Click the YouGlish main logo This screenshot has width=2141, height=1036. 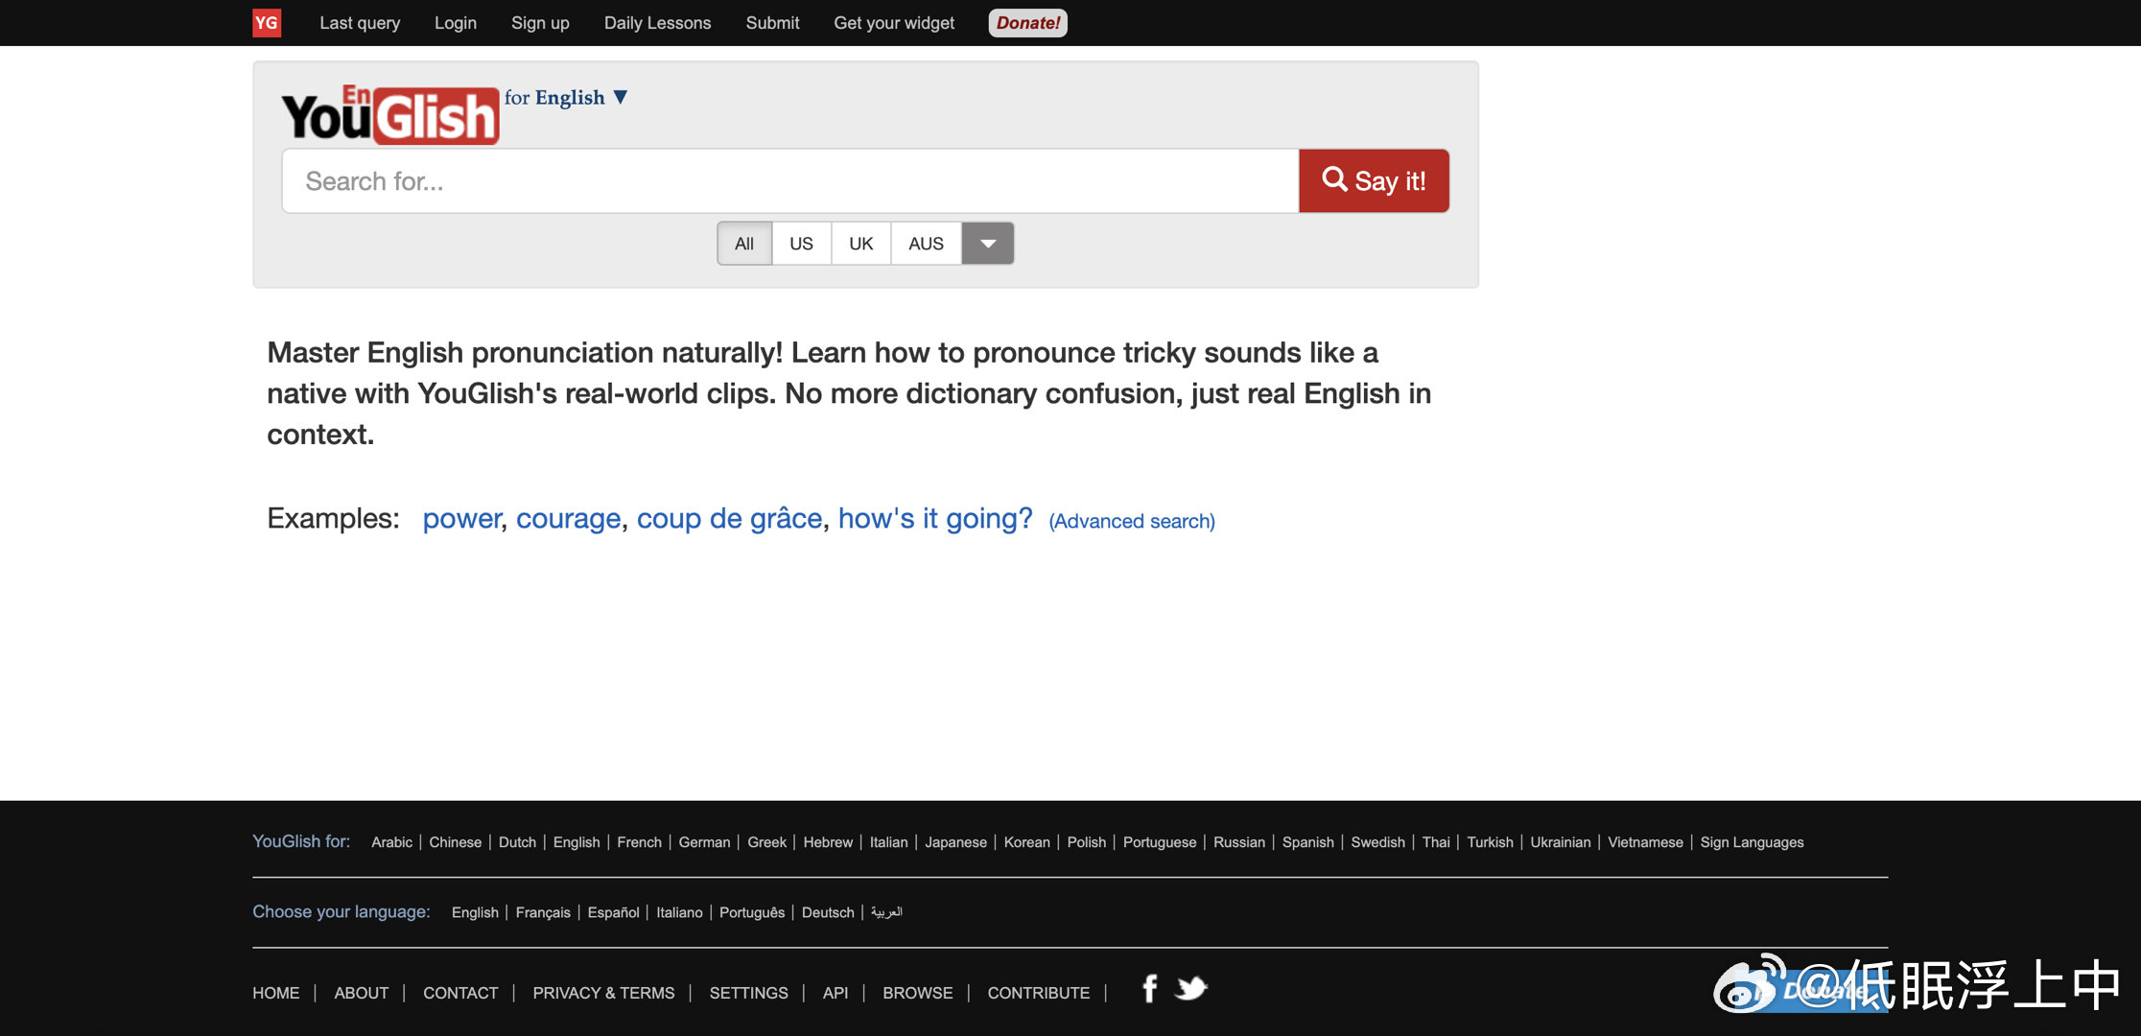(x=389, y=115)
